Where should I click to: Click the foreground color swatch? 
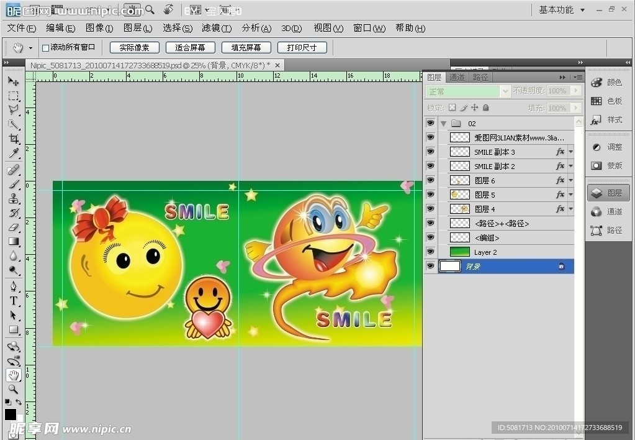11,414
